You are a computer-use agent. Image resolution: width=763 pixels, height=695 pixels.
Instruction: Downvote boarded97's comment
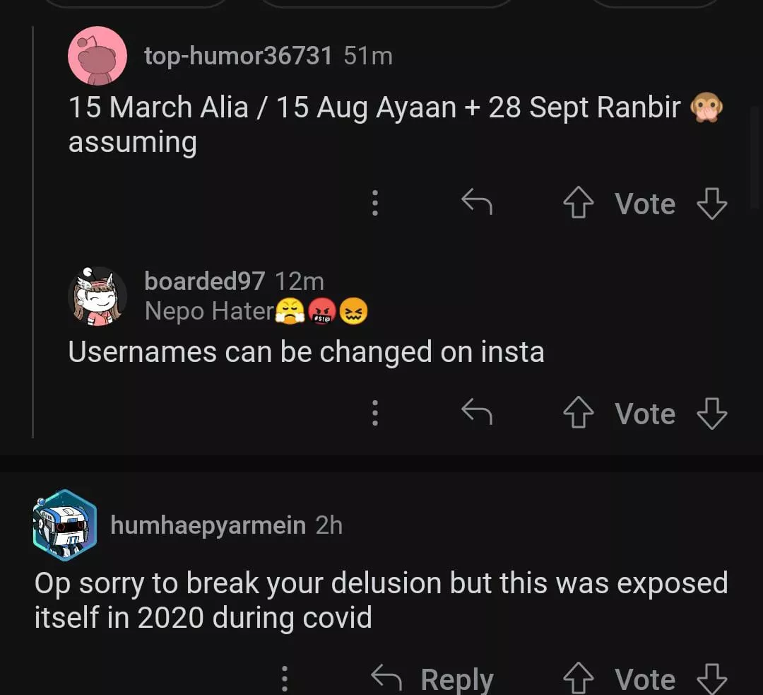[x=711, y=414]
